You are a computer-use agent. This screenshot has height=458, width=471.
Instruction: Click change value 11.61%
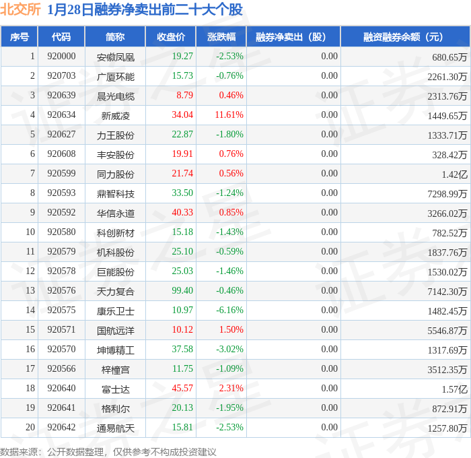pyautogui.click(x=229, y=115)
